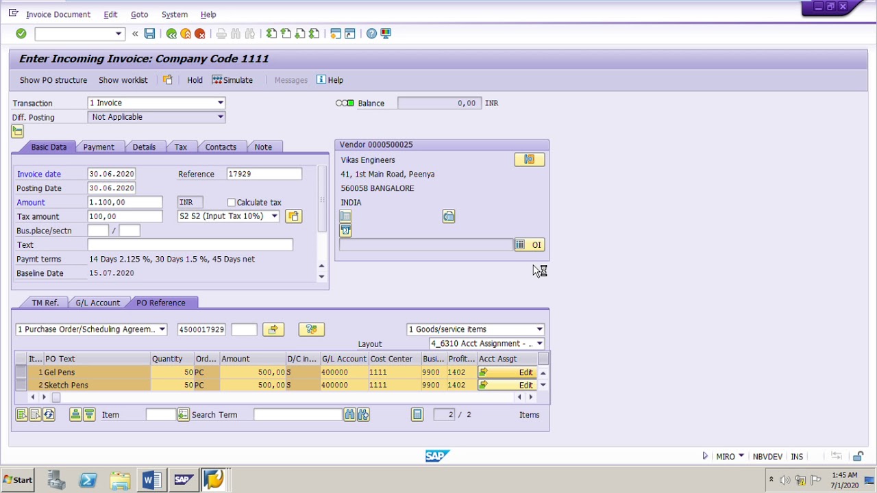Switch to the Payment tab
This screenshot has height=493, width=877.
pyautogui.click(x=99, y=147)
